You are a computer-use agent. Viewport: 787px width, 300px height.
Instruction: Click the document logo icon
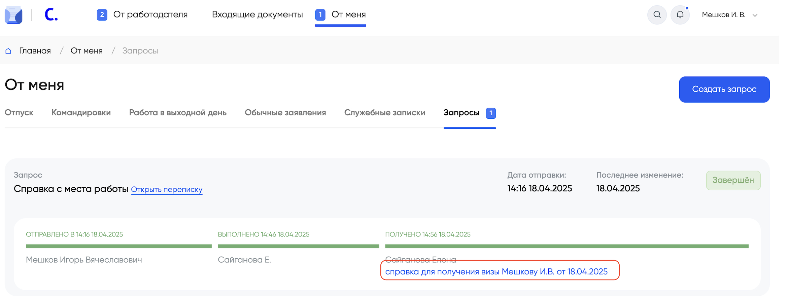(13, 15)
